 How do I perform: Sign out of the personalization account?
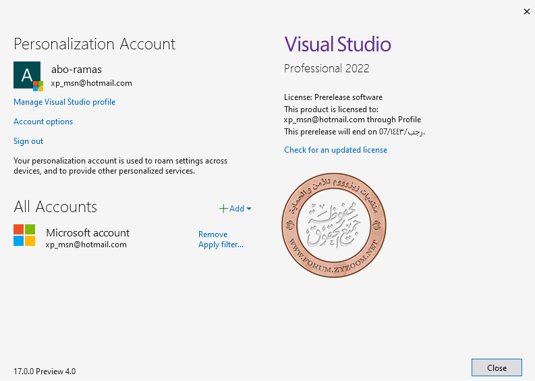click(x=28, y=141)
